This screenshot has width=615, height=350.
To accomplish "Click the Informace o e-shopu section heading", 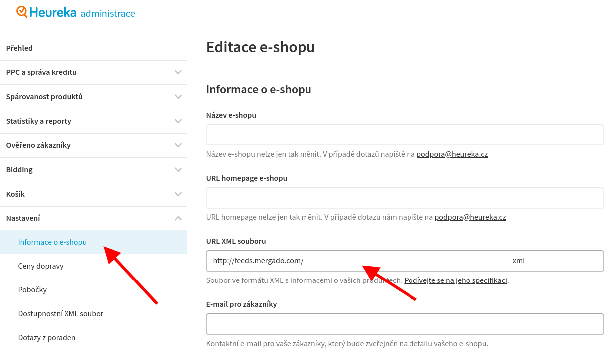I will (x=259, y=90).
